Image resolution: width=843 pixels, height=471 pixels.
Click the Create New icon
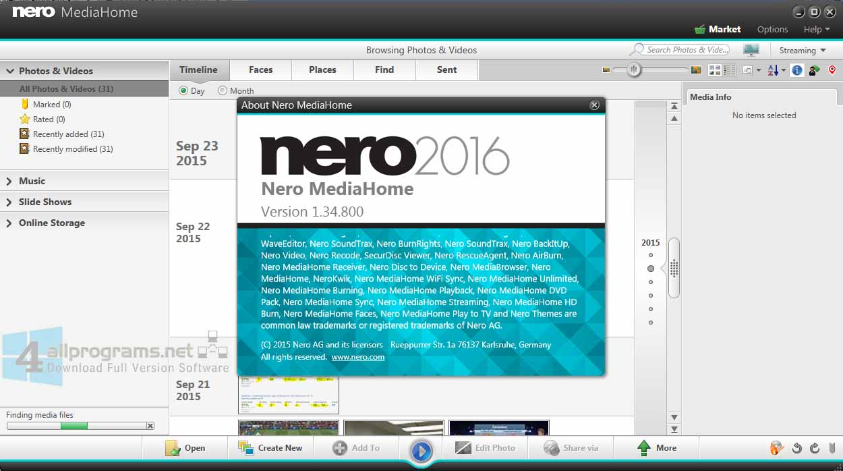tap(246, 448)
